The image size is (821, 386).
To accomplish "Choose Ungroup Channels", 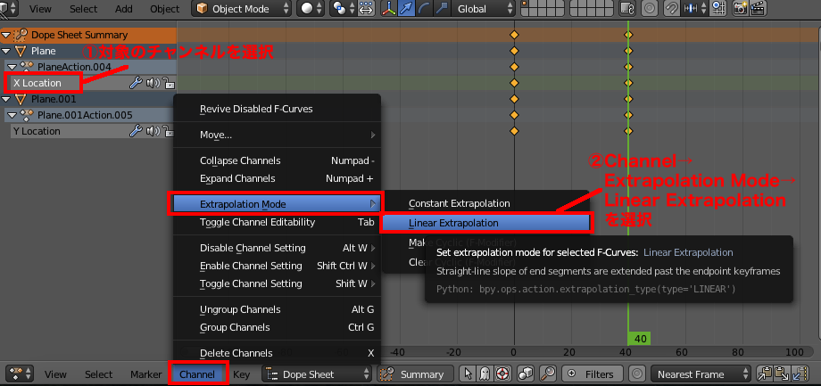I will (277, 309).
